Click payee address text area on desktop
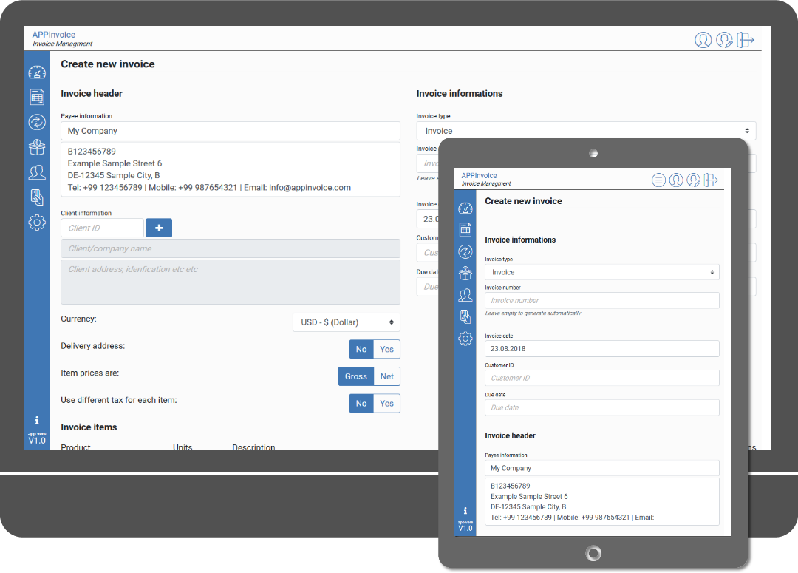 [x=231, y=169]
